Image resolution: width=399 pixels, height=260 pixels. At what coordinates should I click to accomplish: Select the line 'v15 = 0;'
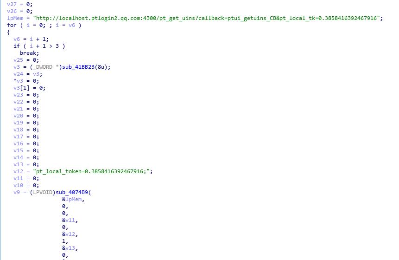coord(26,150)
